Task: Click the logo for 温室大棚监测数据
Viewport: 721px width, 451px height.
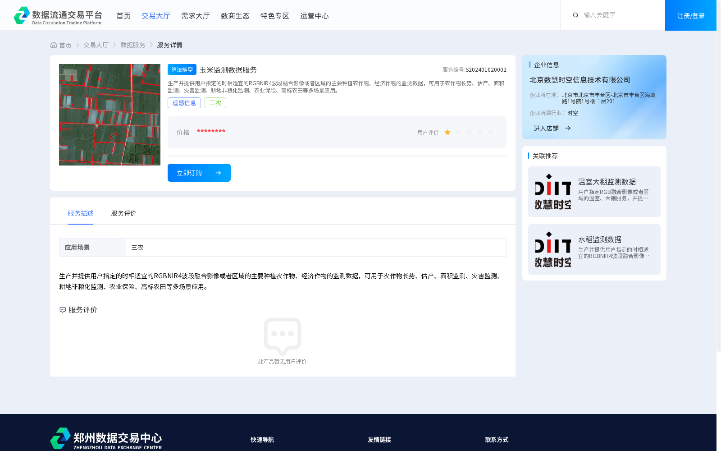Action: tap(553, 192)
